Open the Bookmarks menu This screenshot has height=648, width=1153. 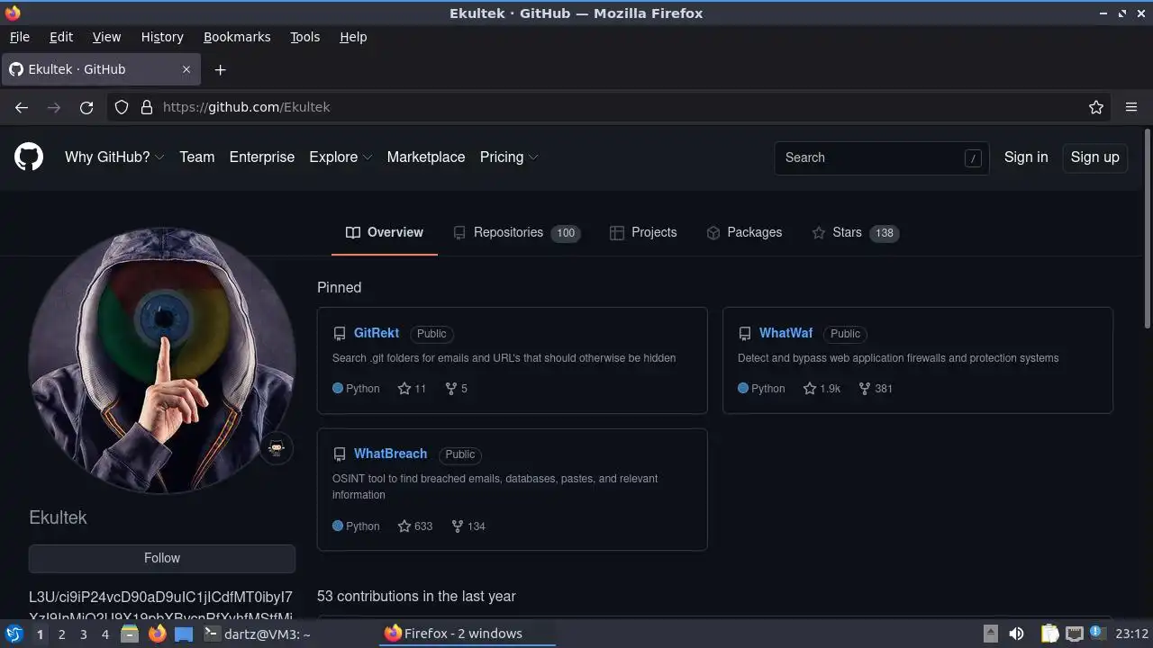(x=237, y=37)
